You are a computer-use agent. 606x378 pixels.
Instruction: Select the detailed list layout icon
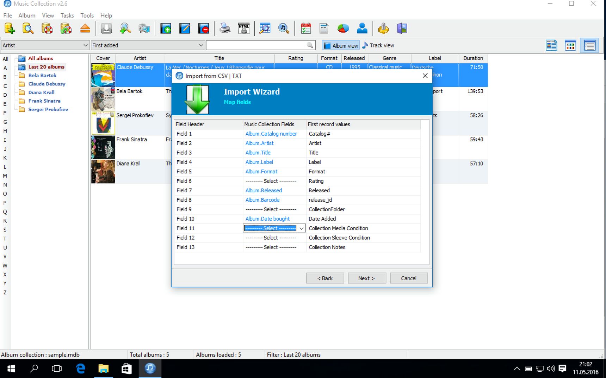551,45
